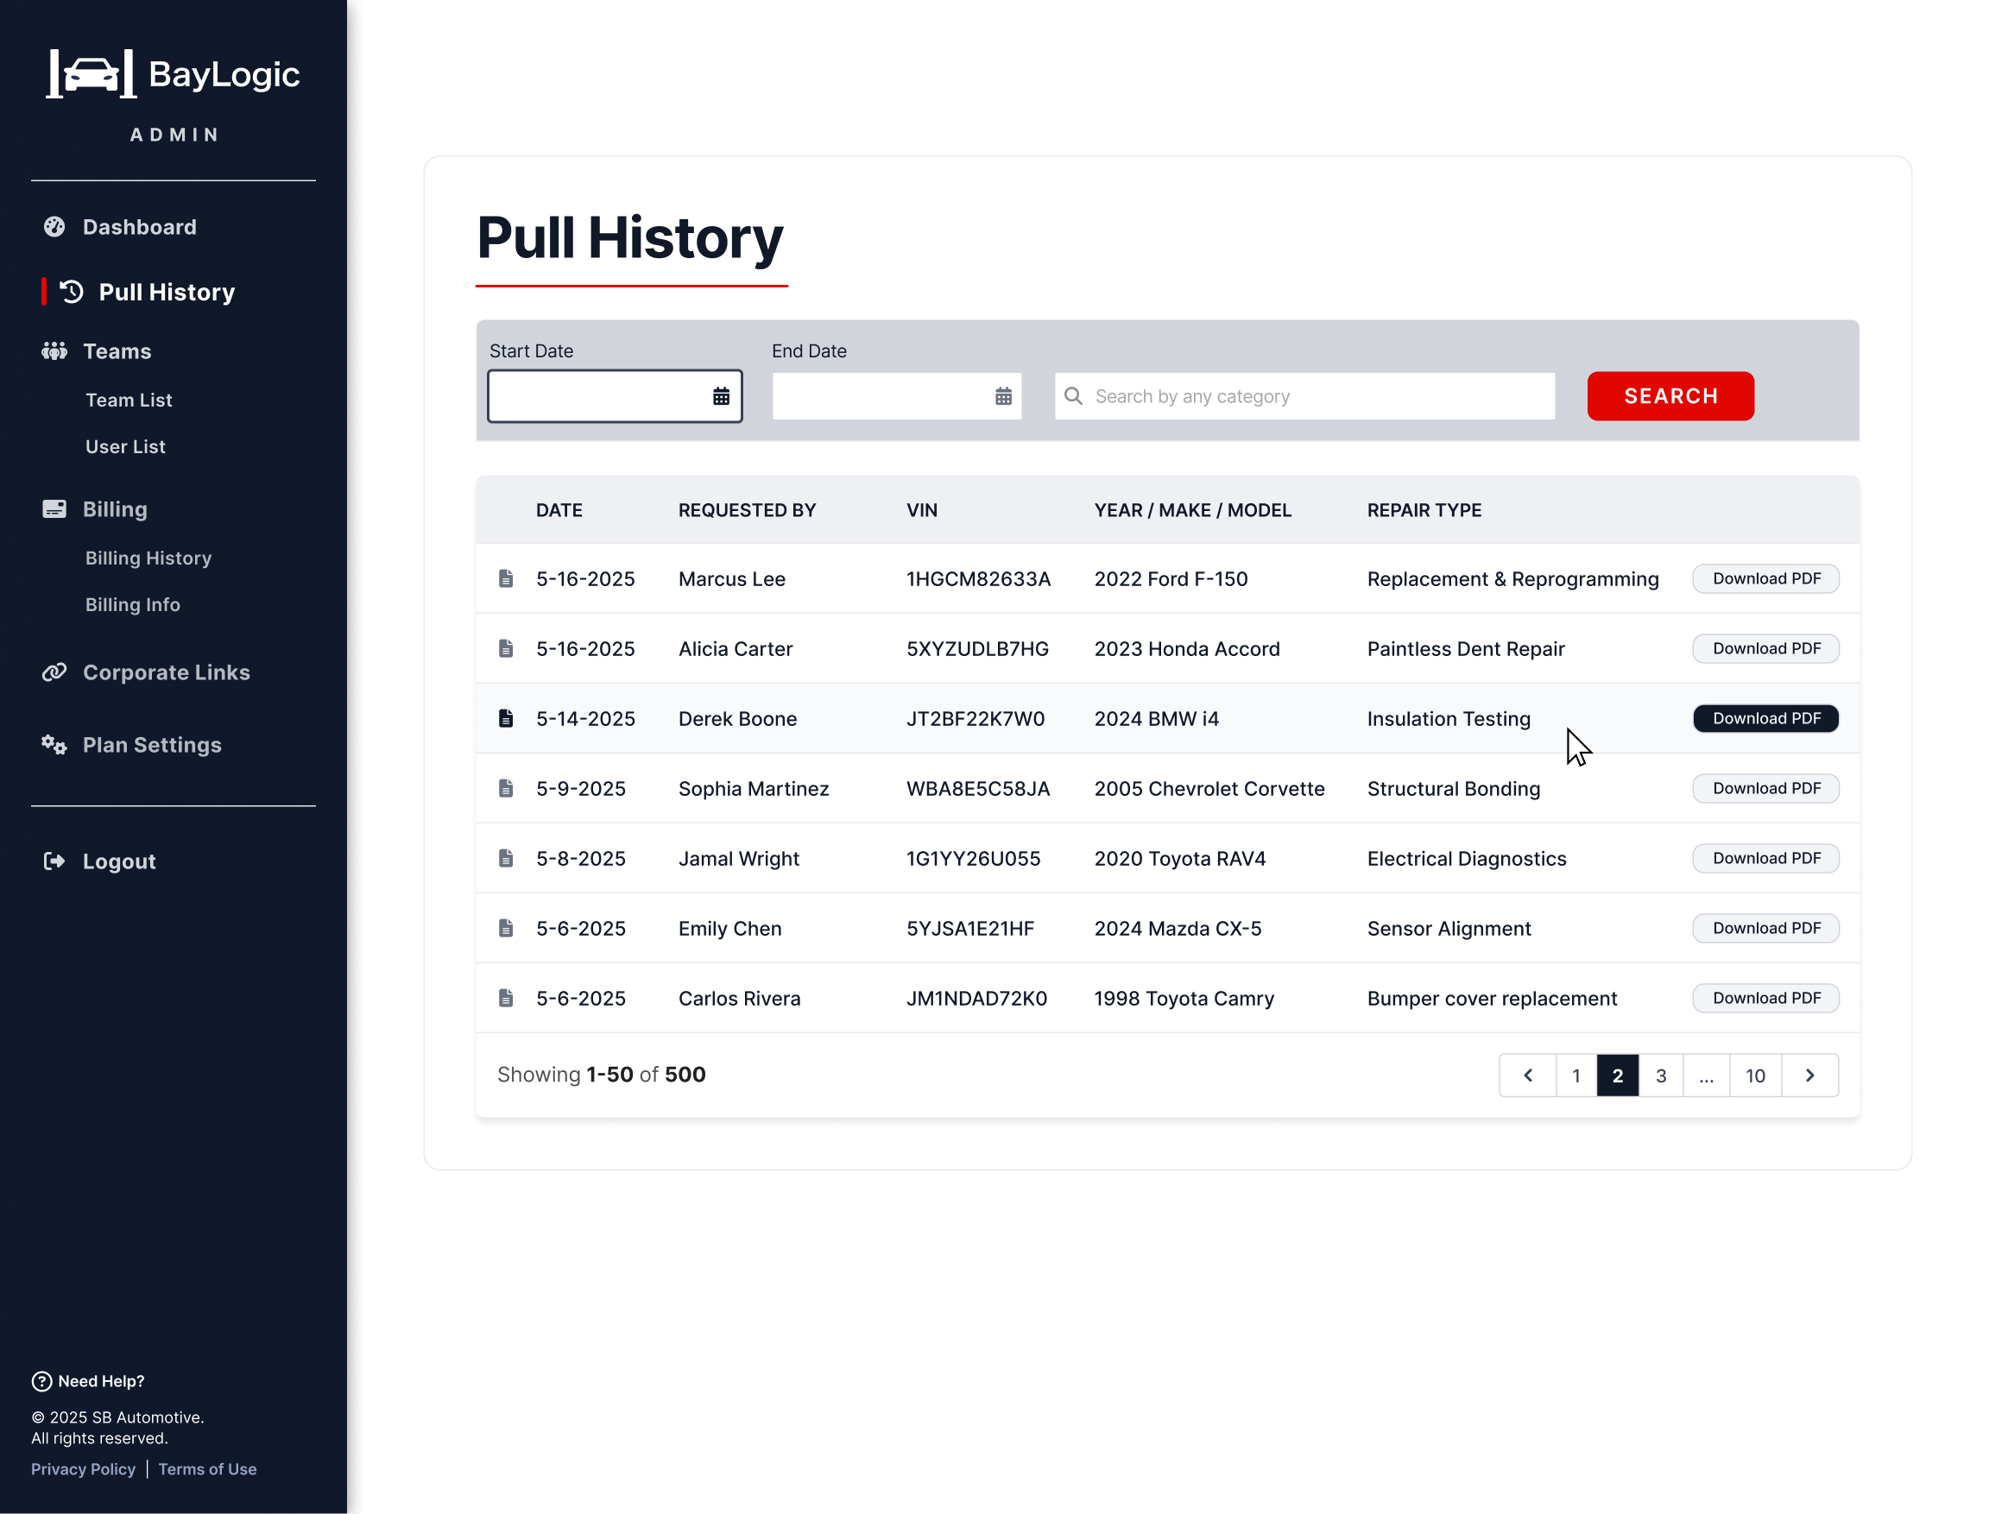
Task: Click the Plan Settings gears icon
Action: click(x=54, y=745)
